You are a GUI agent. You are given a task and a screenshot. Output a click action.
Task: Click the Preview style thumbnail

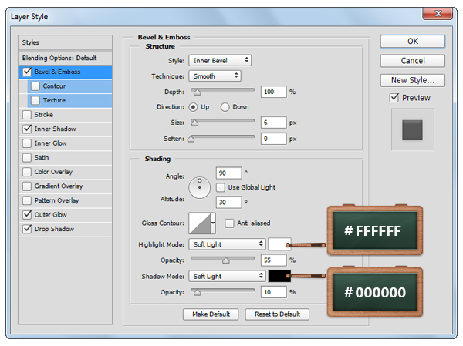point(412,129)
